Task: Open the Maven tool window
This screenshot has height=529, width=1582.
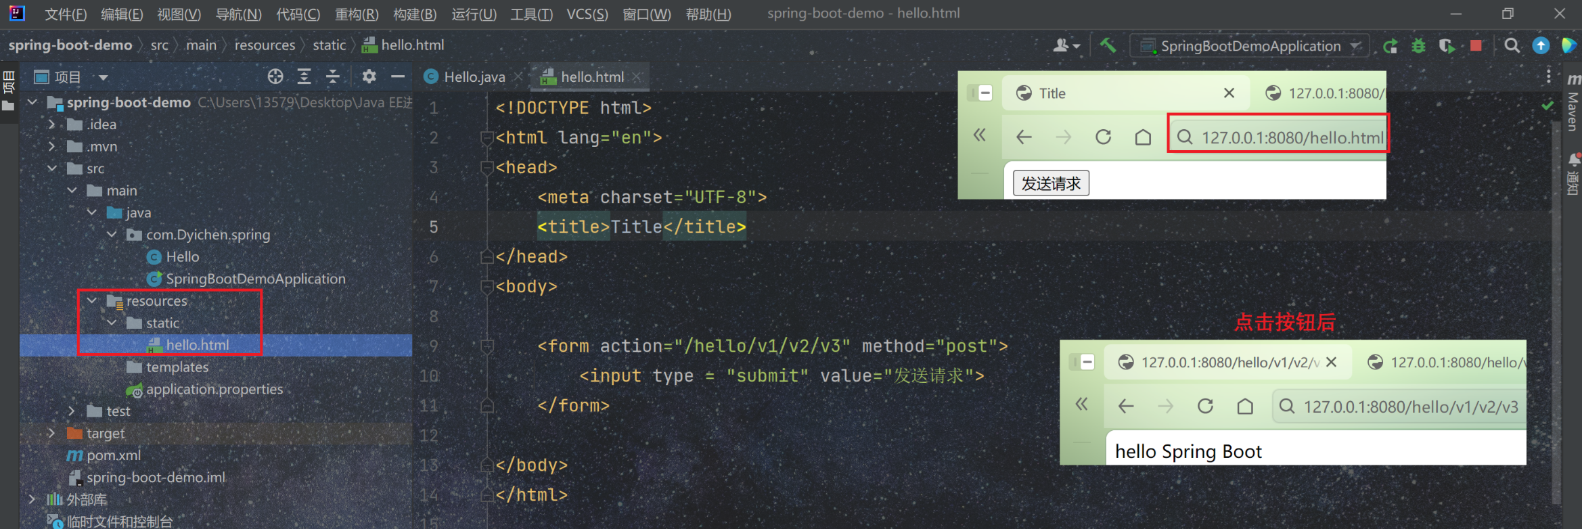Action: [1573, 103]
